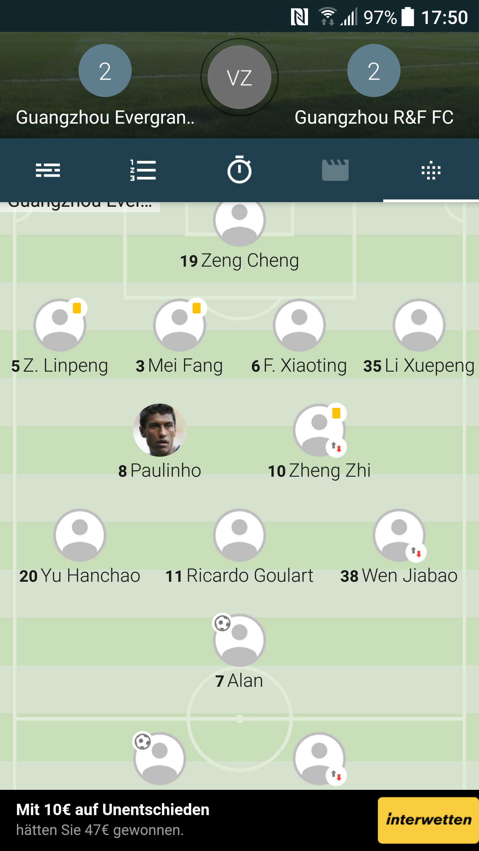Open Yu Hanchao player avatar
The width and height of the screenshot is (479, 851).
tap(80, 535)
